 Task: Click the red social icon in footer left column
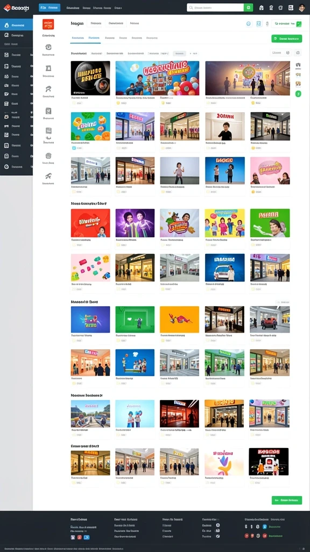[80, 537]
